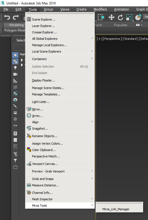
Task: Click the Viewport Canvas paintbrush icon
Action: [29, 164]
